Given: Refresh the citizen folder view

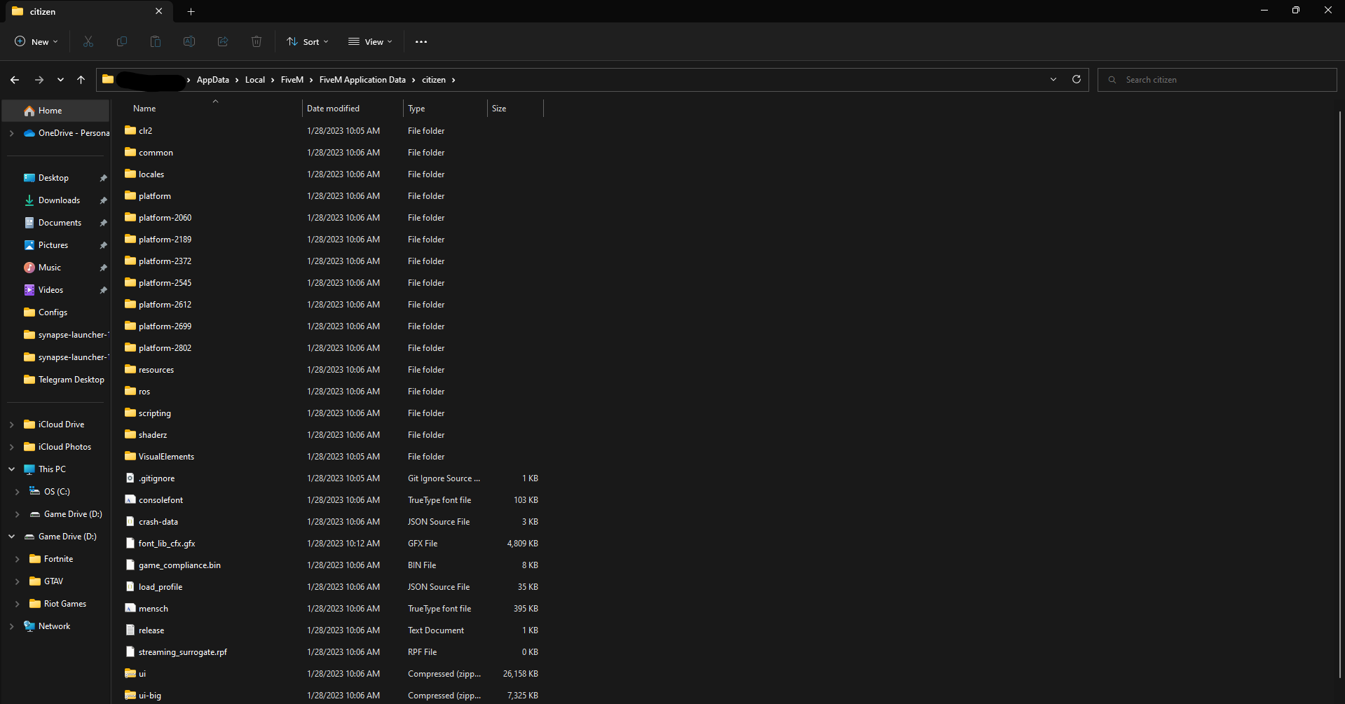Looking at the screenshot, I should 1076,80.
